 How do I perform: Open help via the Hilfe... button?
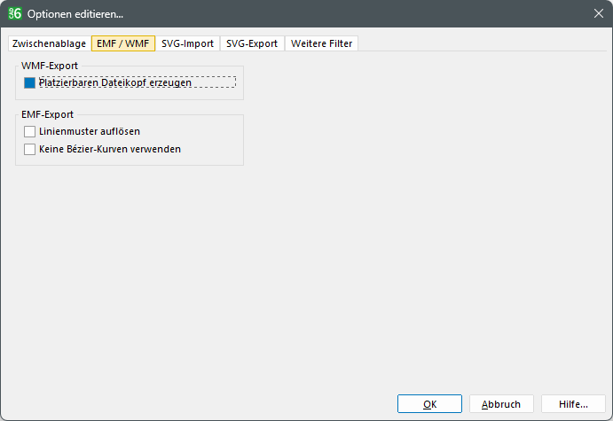[573, 404]
